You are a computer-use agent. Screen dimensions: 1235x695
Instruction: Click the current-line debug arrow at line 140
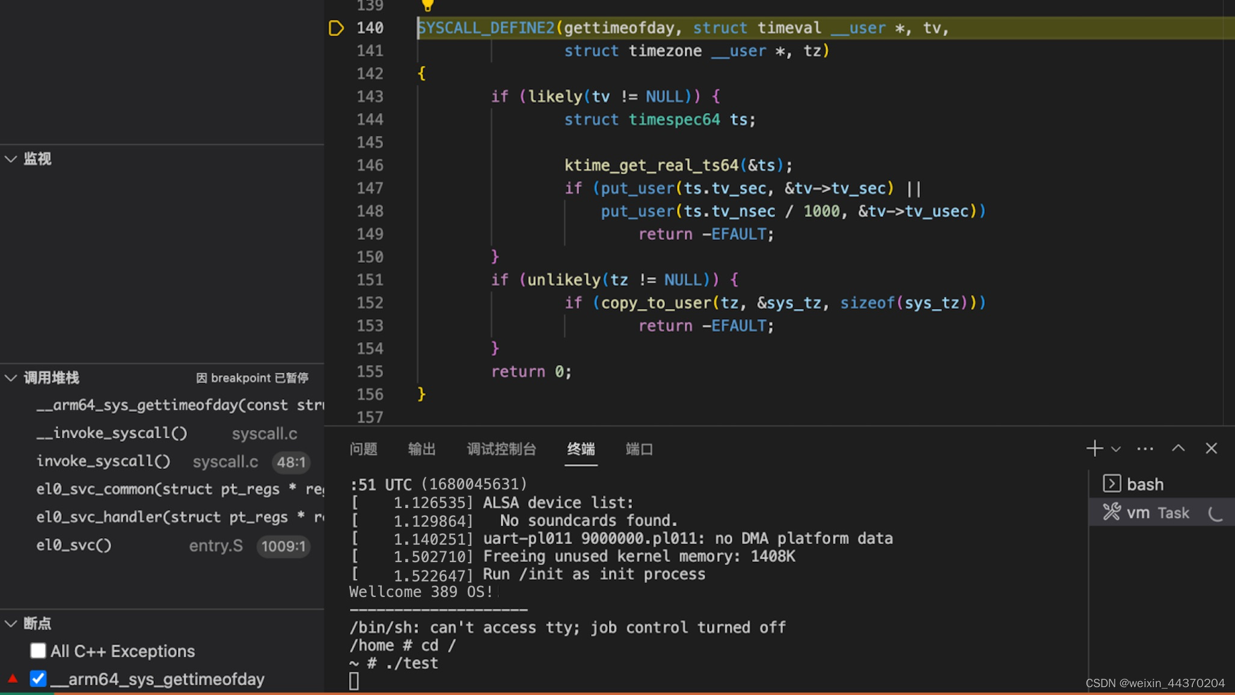pyautogui.click(x=336, y=28)
